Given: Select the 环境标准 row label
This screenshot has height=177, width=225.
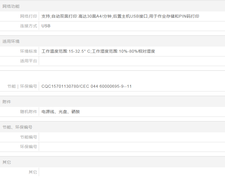Looking at the screenshot, I should [29, 51].
